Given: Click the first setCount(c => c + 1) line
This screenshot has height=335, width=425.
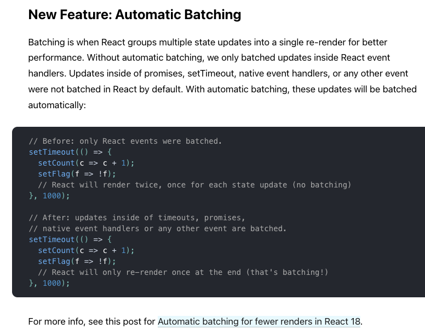Looking at the screenshot, I should tap(86, 163).
